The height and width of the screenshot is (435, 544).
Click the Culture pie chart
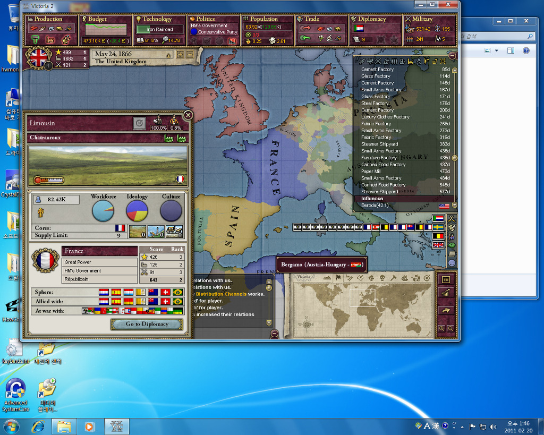(171, 210)
